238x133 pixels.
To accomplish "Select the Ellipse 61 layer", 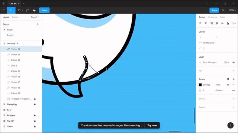I will [21, 60].
